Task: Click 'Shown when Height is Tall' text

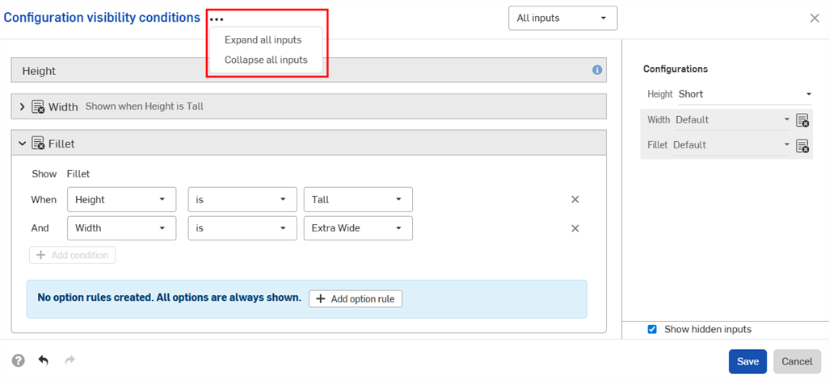Action: click(x=145, y=106)
